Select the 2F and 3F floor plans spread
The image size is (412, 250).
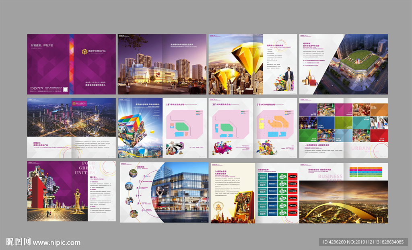click(253, 128)
